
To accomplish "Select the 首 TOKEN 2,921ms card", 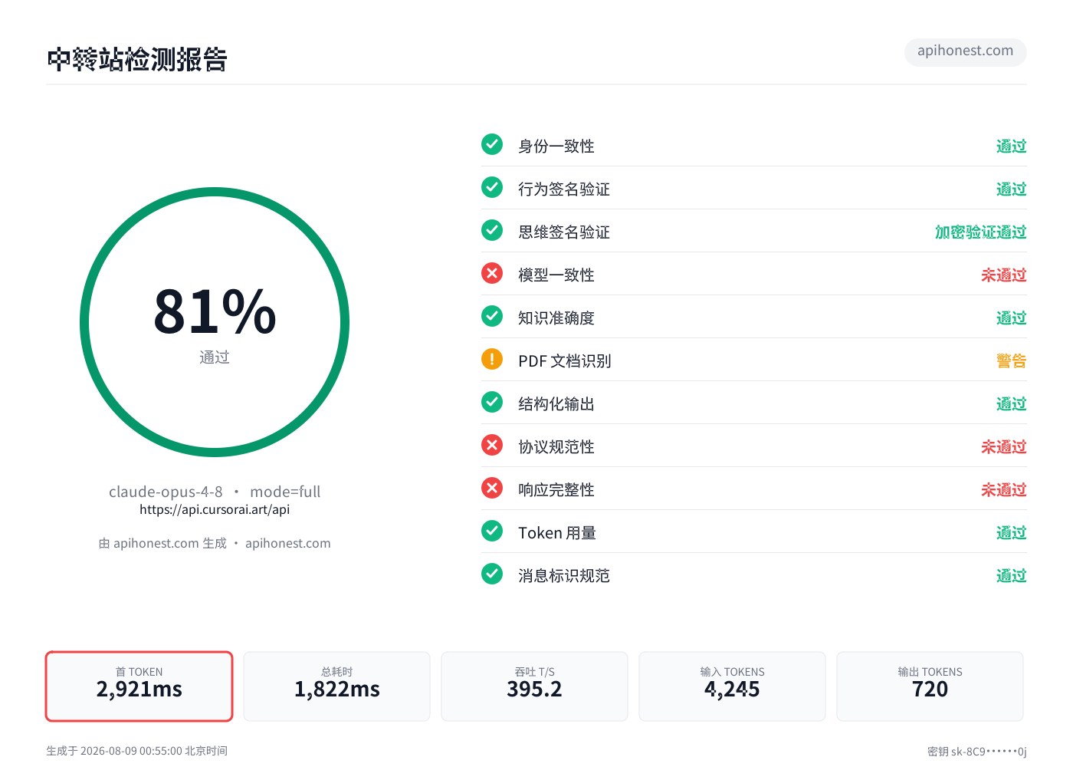I will 139,686.
